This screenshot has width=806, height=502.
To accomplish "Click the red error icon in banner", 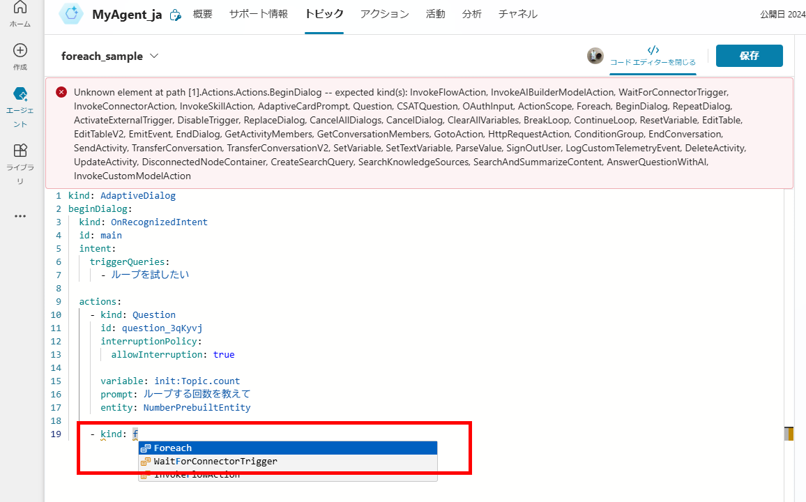I will pos(61,92).
